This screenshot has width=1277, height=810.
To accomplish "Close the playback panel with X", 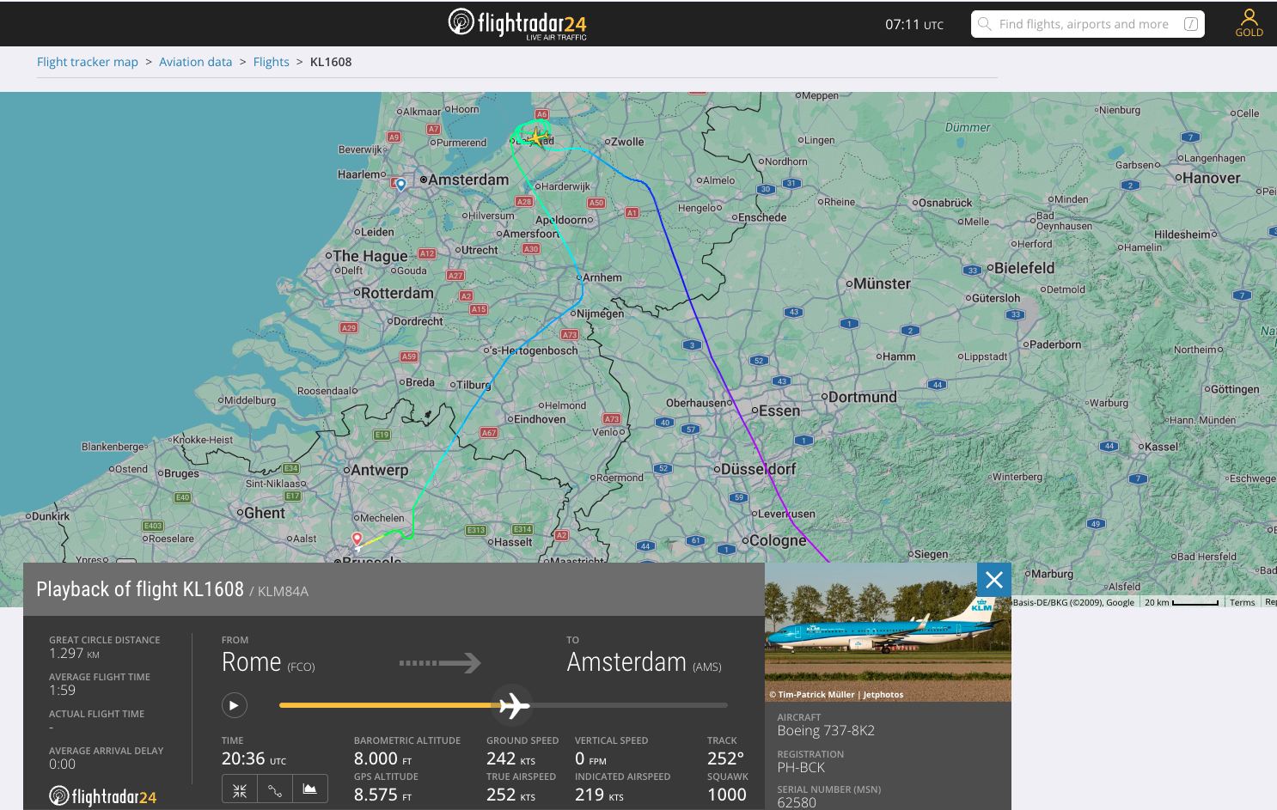I will [x=994, y=580].
